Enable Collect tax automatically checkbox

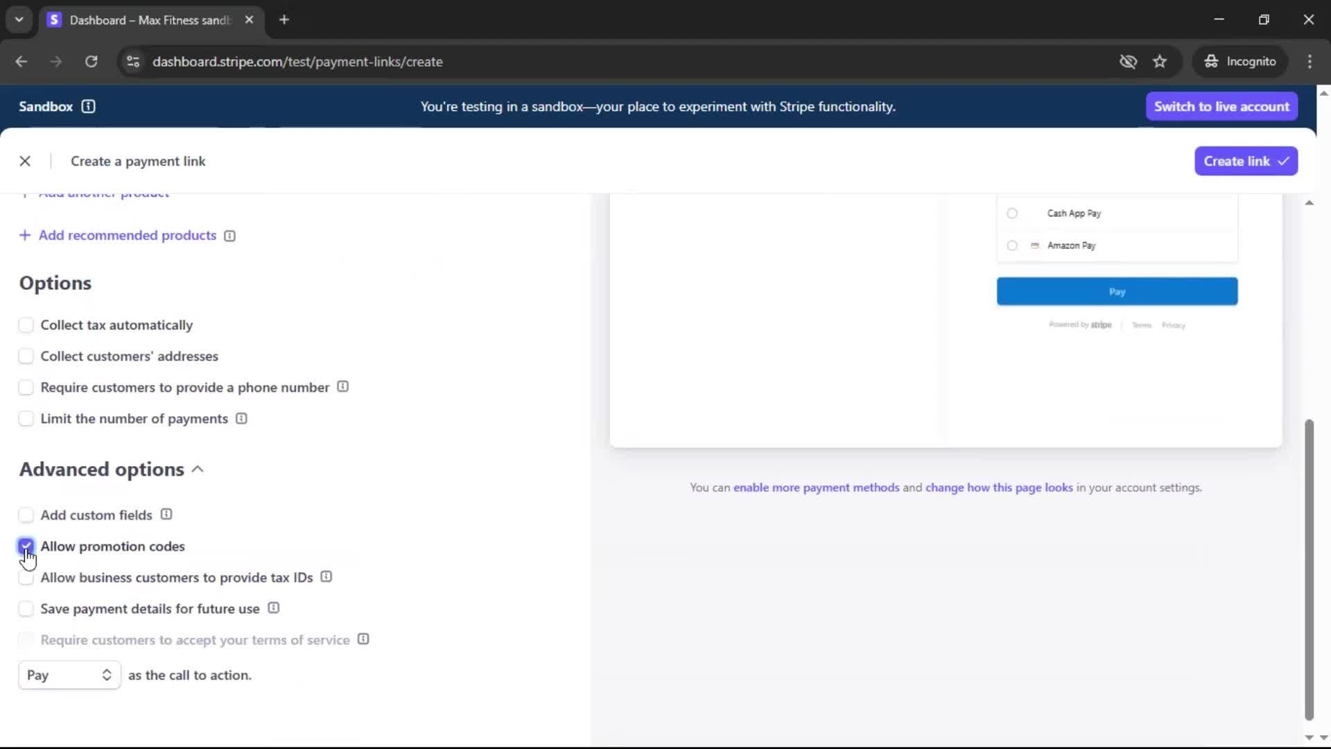coord(26,325)
